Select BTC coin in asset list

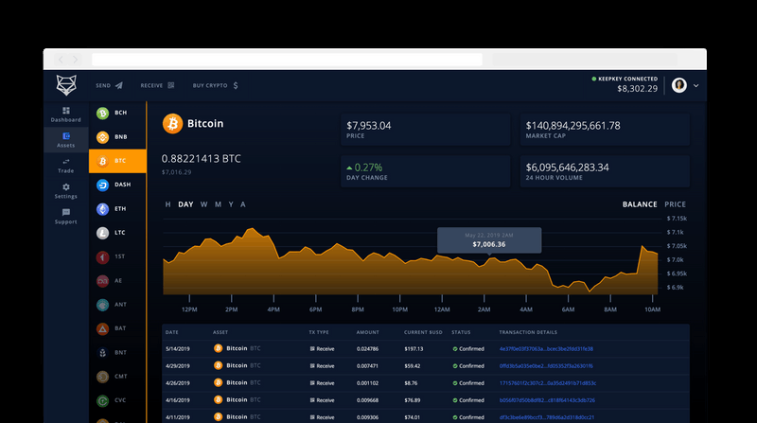(x=117, y=161)
